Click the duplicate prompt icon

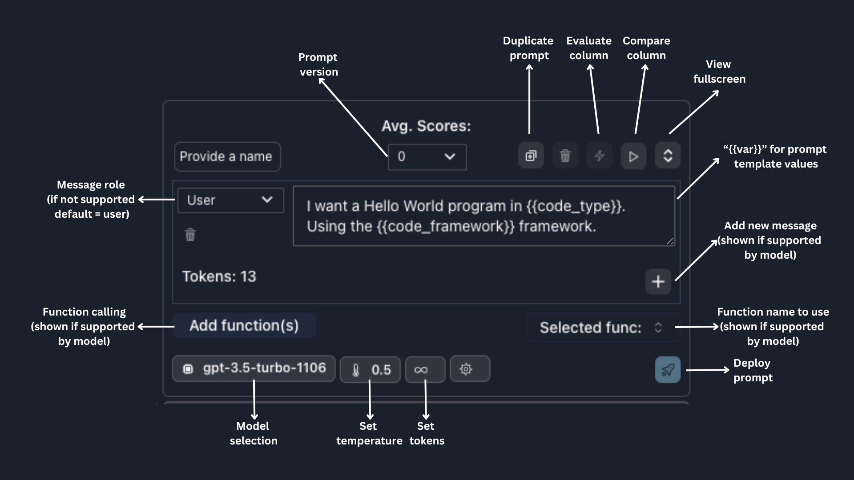[x=531, y=156]
